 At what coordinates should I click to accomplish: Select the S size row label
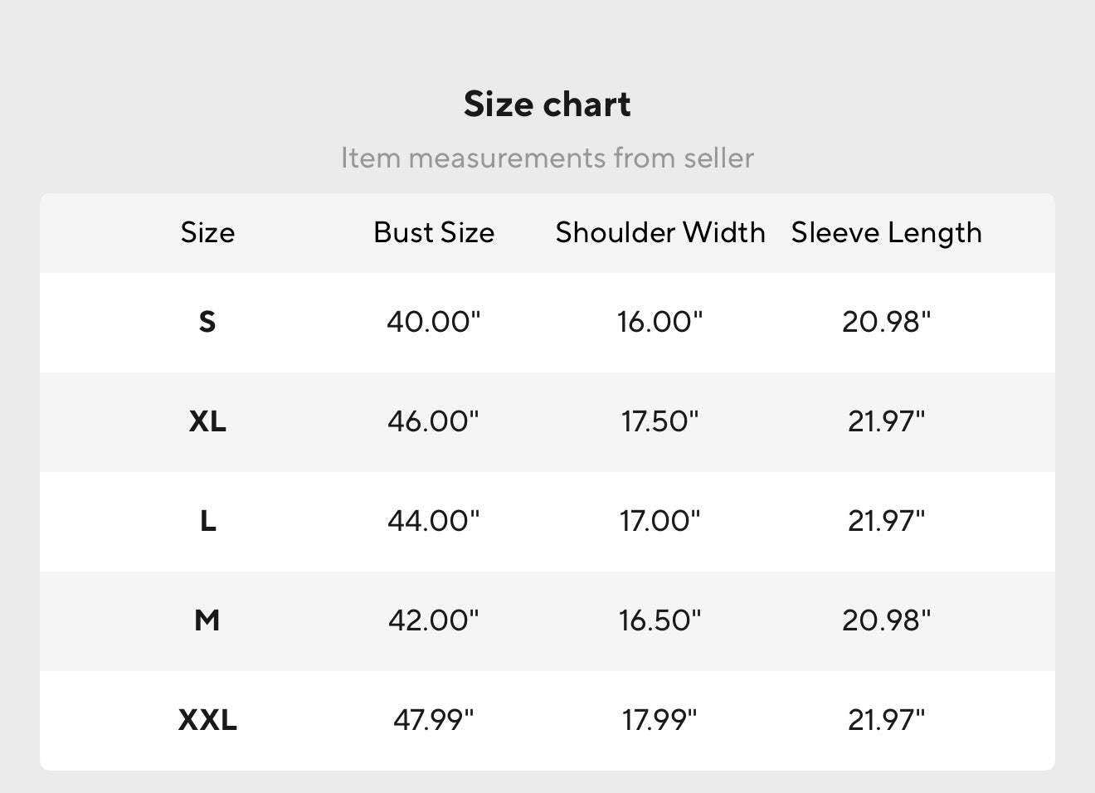(x=207, y=322)
